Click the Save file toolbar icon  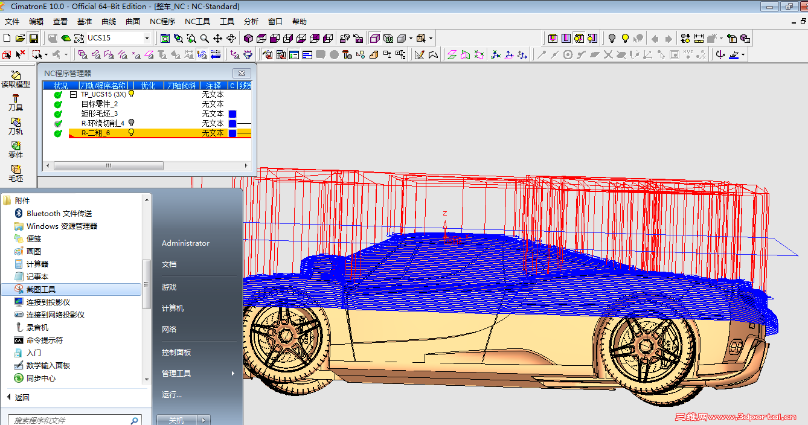34,38
